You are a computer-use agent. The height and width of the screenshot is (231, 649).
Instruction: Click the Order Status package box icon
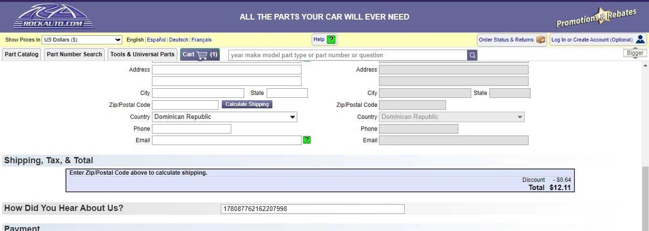(x=541, y=40)
